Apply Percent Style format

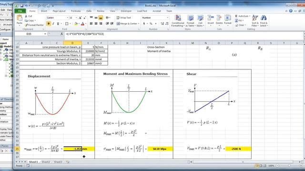[x=151, y=24]
